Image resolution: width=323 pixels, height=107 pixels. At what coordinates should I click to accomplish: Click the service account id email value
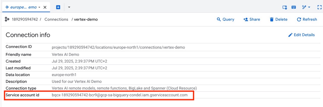point(120,95)
